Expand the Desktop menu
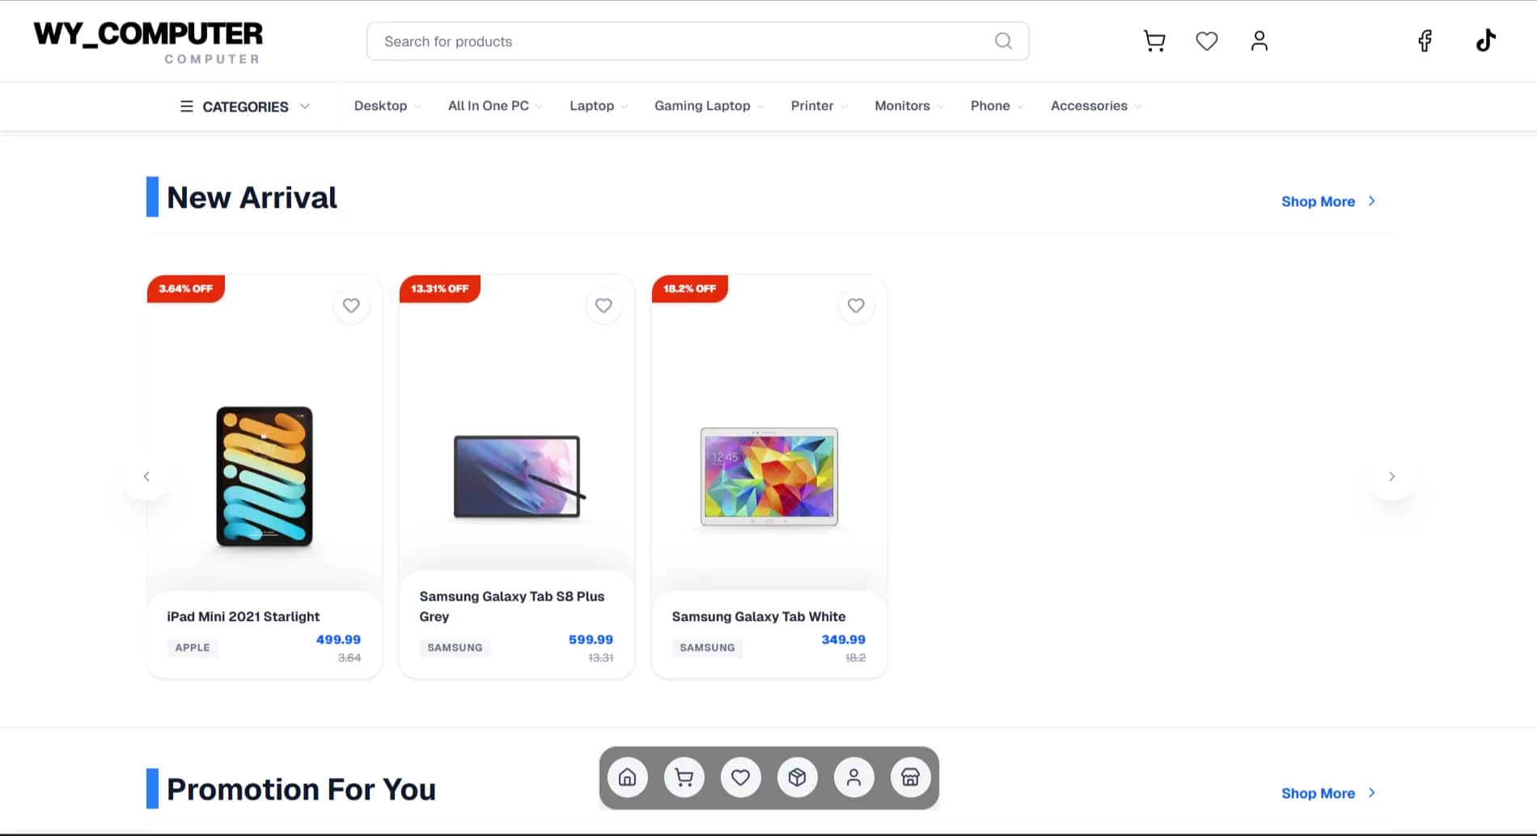The height and width of the screenshot is (836, 1537). pos(387,106)
